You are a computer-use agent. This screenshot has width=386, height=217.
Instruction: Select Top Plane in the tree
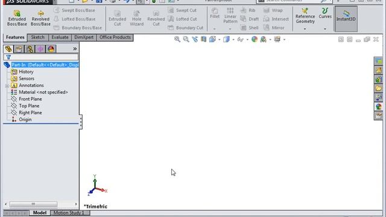coord(29,106)
